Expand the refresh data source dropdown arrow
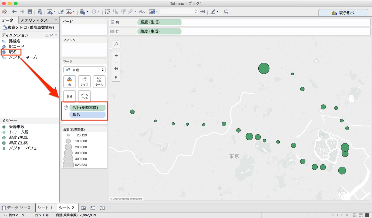Viewport: 372px width, 218px height. pos(99,11)
